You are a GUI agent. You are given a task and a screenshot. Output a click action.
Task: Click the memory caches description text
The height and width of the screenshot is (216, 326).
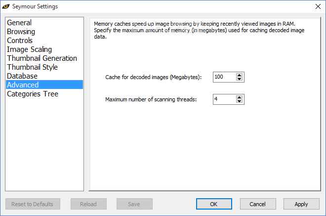click(x=199, y=30)
